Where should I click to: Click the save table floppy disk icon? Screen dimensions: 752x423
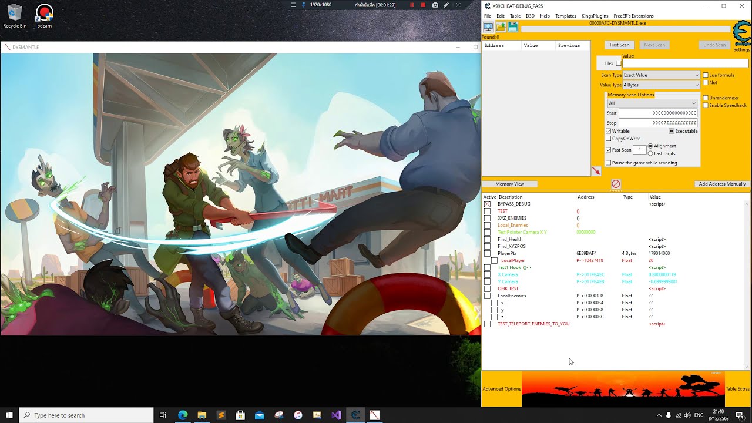click(x=513, y=27)
